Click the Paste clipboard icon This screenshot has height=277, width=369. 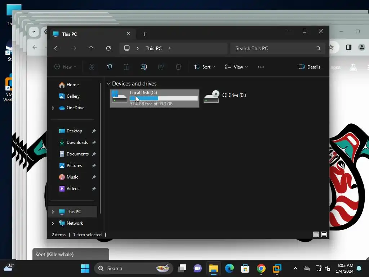[x=126, y=67]
